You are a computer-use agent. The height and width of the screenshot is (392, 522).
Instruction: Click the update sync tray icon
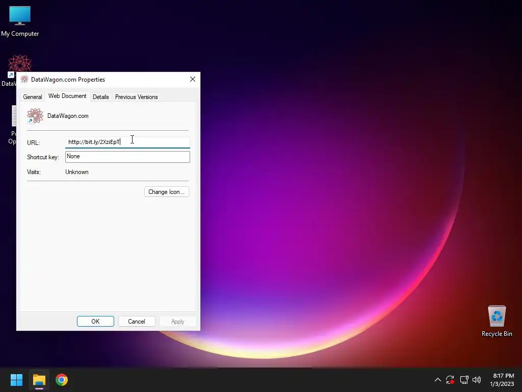(x=450, y=380)
